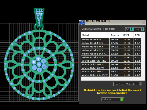Select the White Gold:14K PdW row

click(111, 75)
